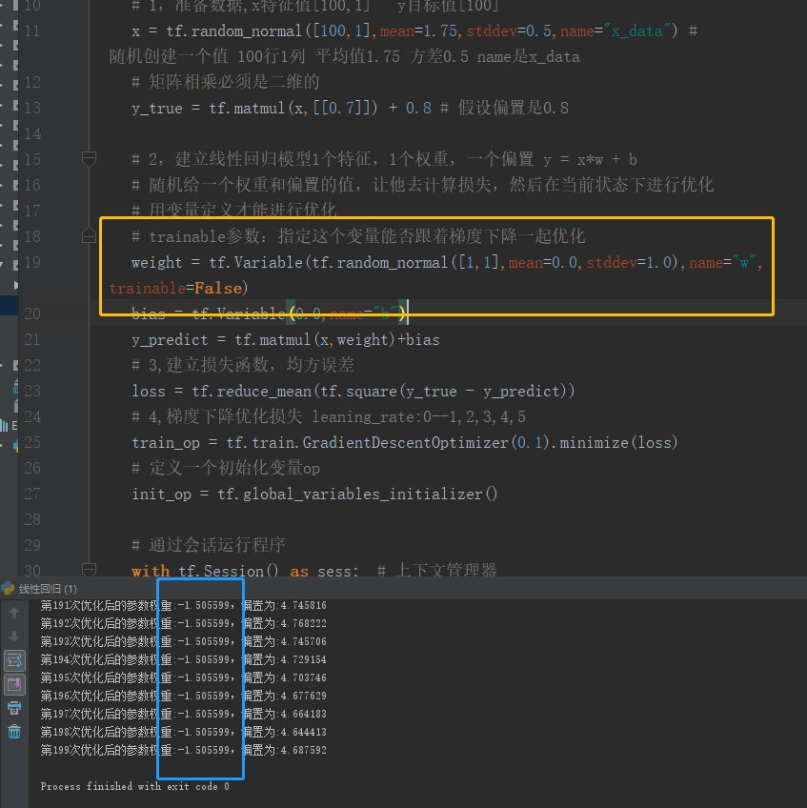Click comment '矩阵相乘必须是二维的'
Image resolution: width=807 pixels, height=808 pixels.
pyautogui.click(x=226, y=82)
